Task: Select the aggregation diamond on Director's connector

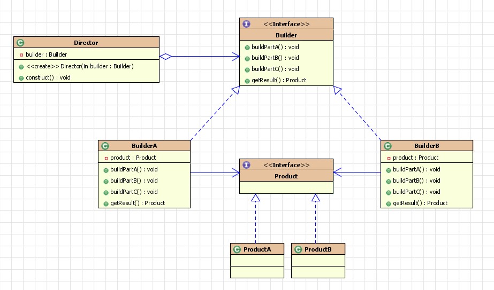Action: click(x=166, y=57)
